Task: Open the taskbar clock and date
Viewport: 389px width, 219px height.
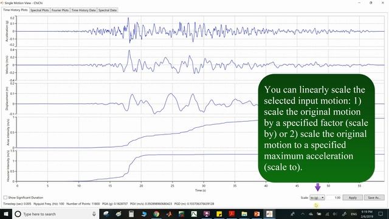Action: 367,214
